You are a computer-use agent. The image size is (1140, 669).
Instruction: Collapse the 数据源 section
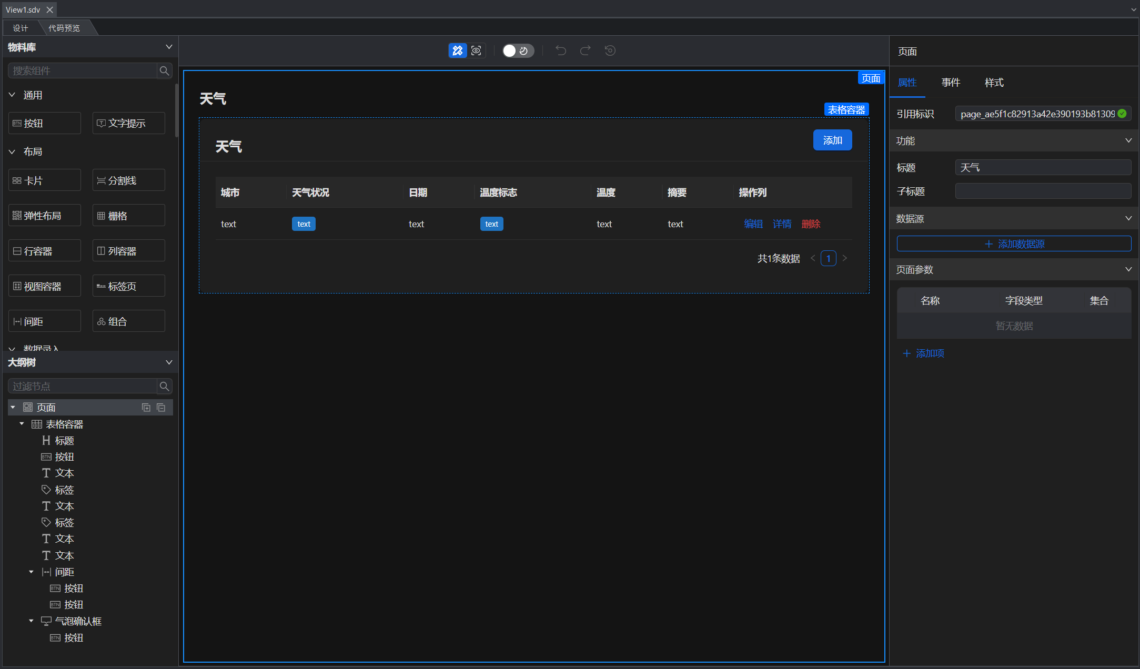pyautogui.click(x=1128, y=218)
